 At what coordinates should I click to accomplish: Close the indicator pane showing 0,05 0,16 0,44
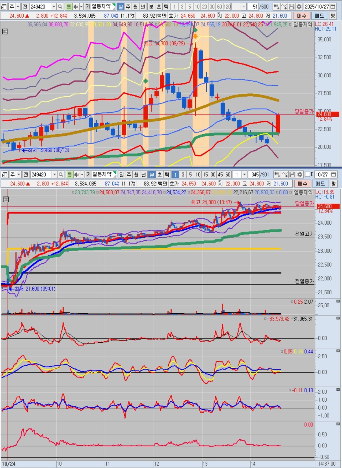(x=338, y=351)
